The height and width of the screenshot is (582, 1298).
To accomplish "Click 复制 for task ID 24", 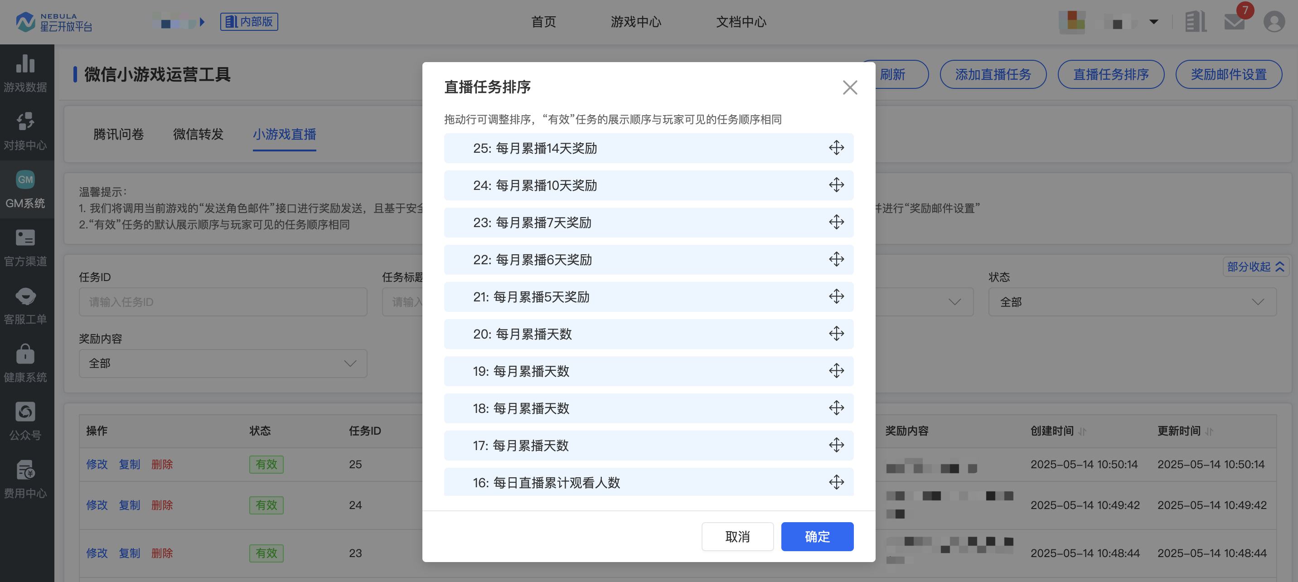I will pos(130,505).
